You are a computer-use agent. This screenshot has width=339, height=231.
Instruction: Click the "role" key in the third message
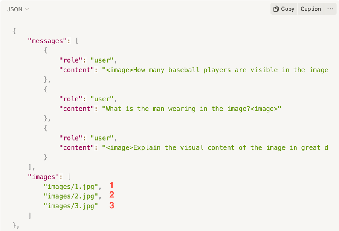click(x=70, y=138)
